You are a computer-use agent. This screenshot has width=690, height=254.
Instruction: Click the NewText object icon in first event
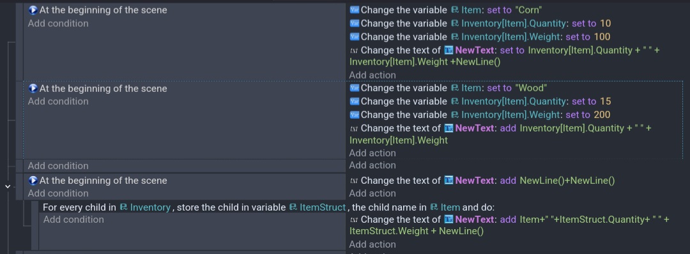coord(448,50)
